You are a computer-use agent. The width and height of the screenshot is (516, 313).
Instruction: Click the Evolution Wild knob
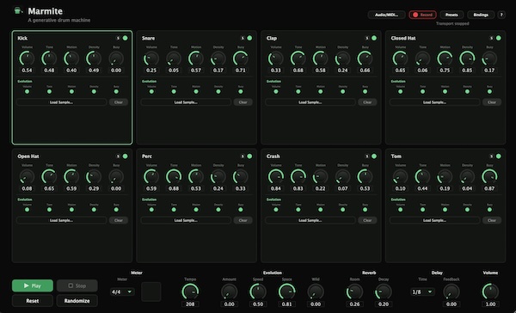coord(316,292)
